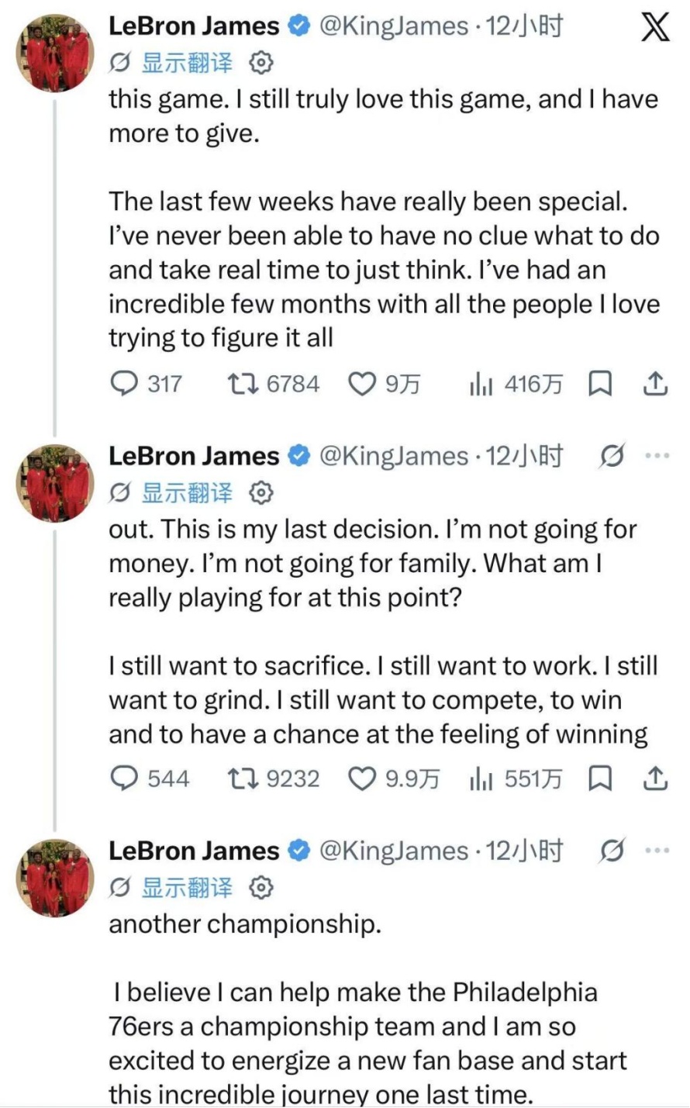This screenshot has height=1108, width=690.
Task: Share the second tweet
Action: (x=656, y=778)
